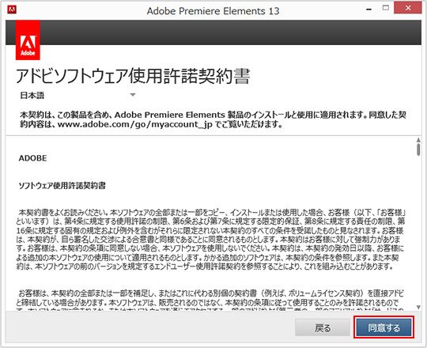
Task: Maximize the installer window
Action: point(386,8)
